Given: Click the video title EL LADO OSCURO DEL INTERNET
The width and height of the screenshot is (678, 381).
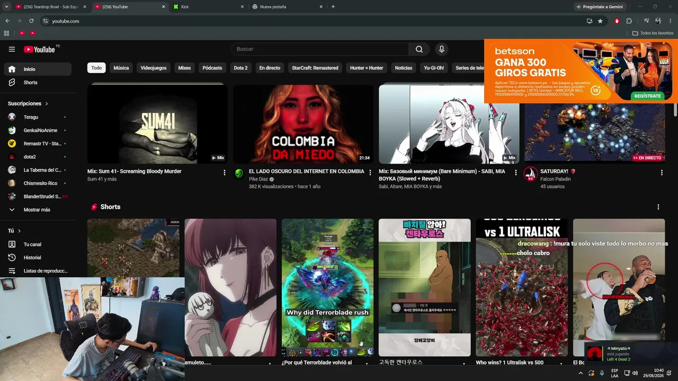Looking at the screenshot, I should pos(307,171).
